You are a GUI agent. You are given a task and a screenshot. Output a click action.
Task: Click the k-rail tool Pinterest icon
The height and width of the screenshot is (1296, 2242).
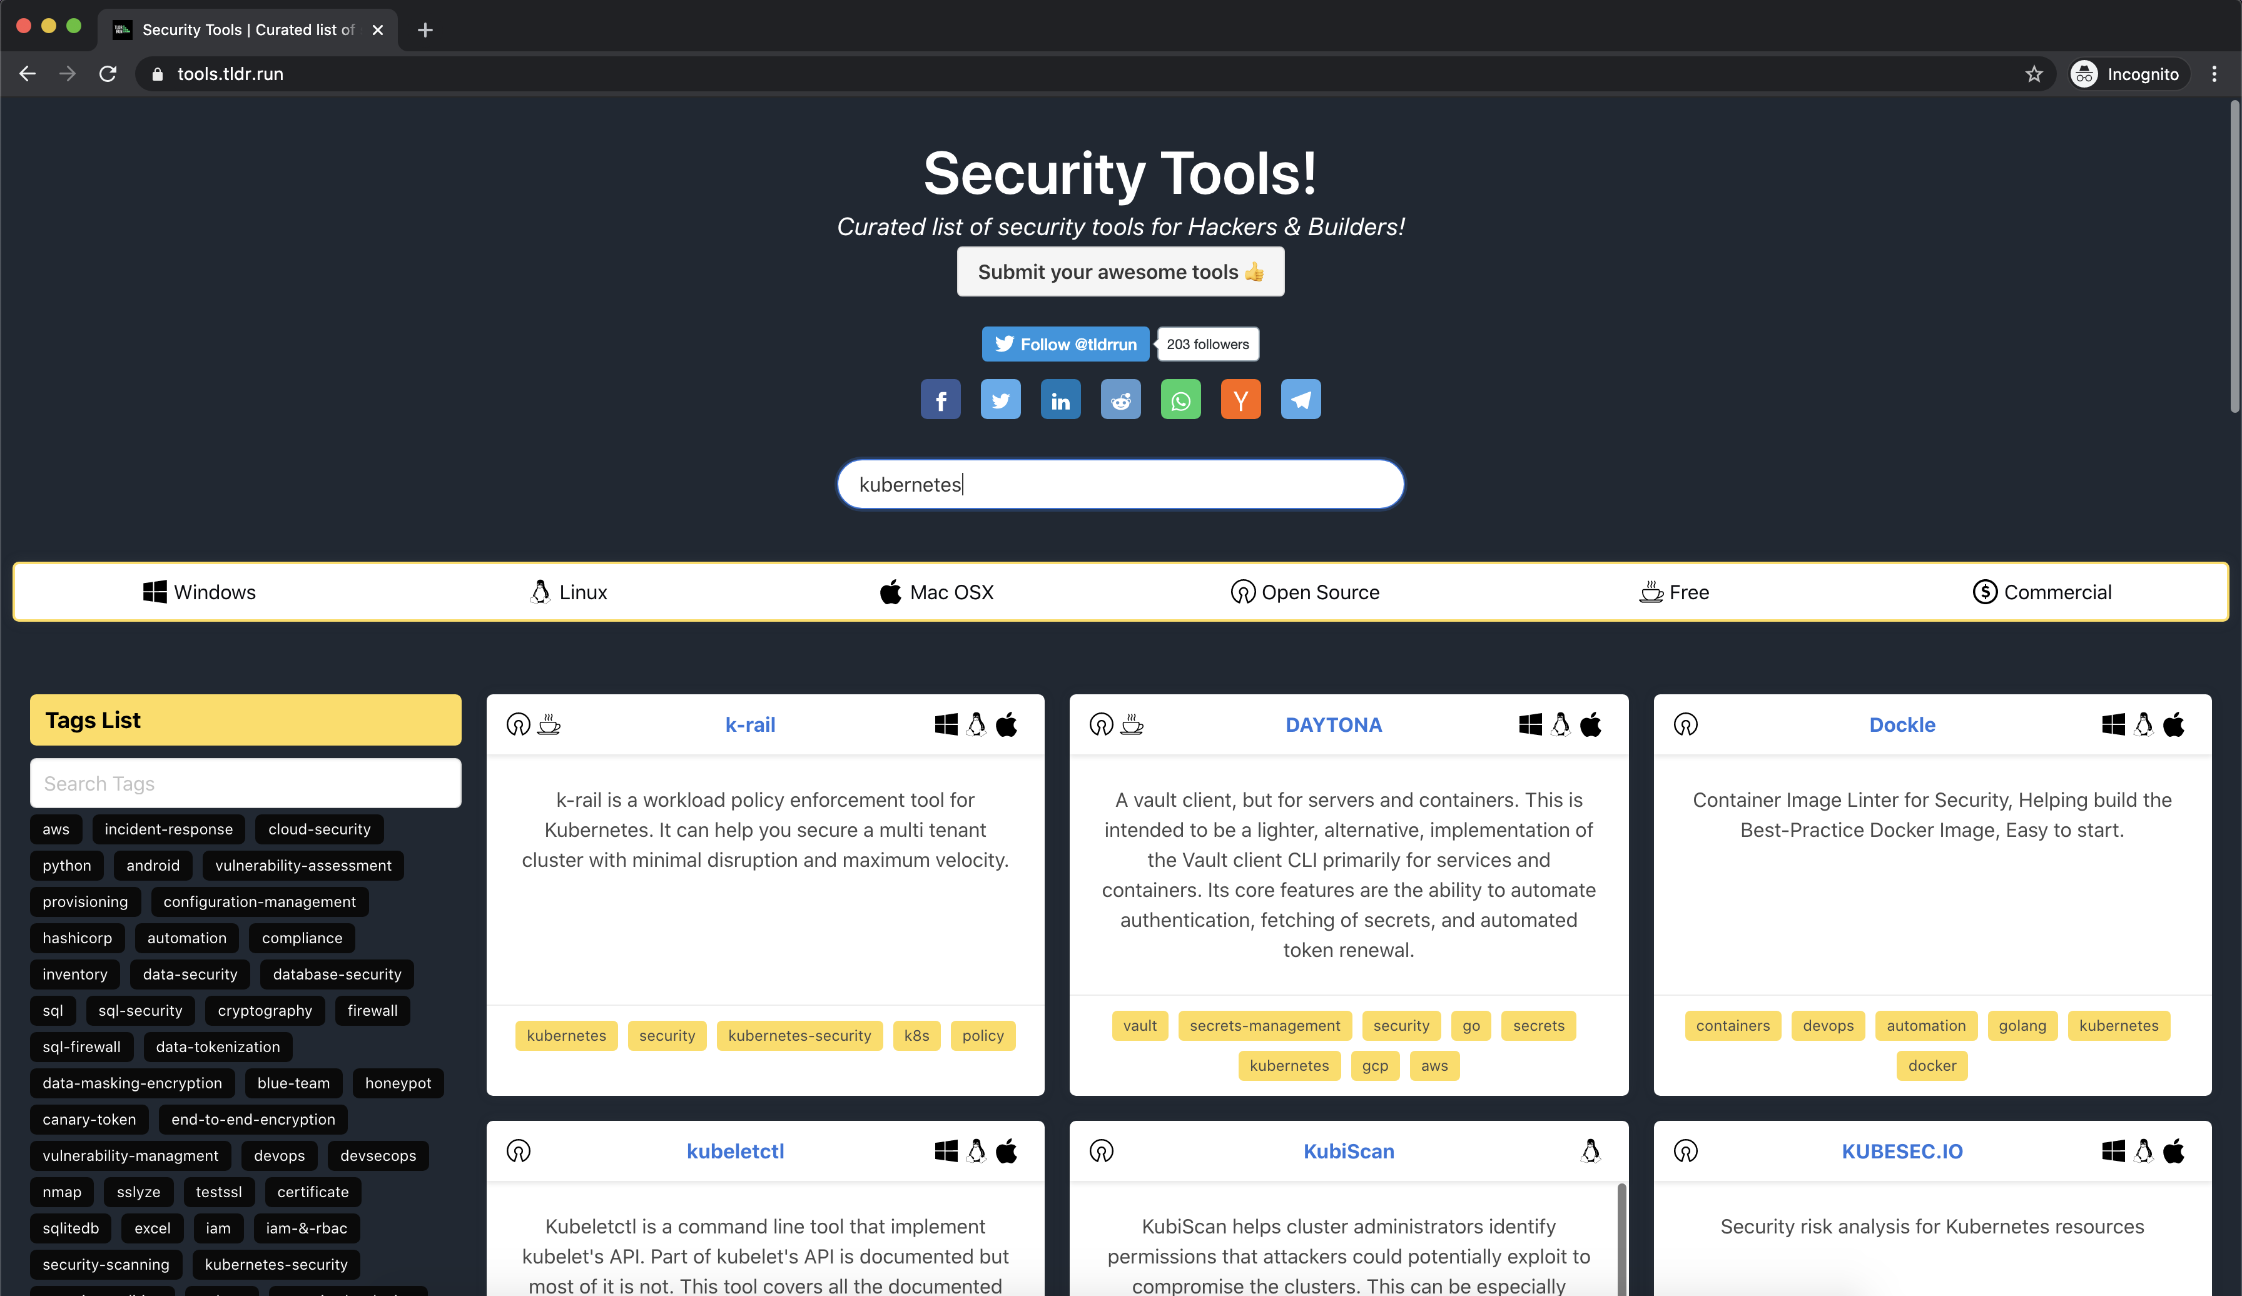[520, 724]
